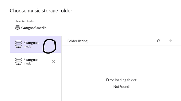This screenshot has height=101, width=181.
Task: Click the Folder listing header label
Action: pyautogui.click(x=77, y=41)
